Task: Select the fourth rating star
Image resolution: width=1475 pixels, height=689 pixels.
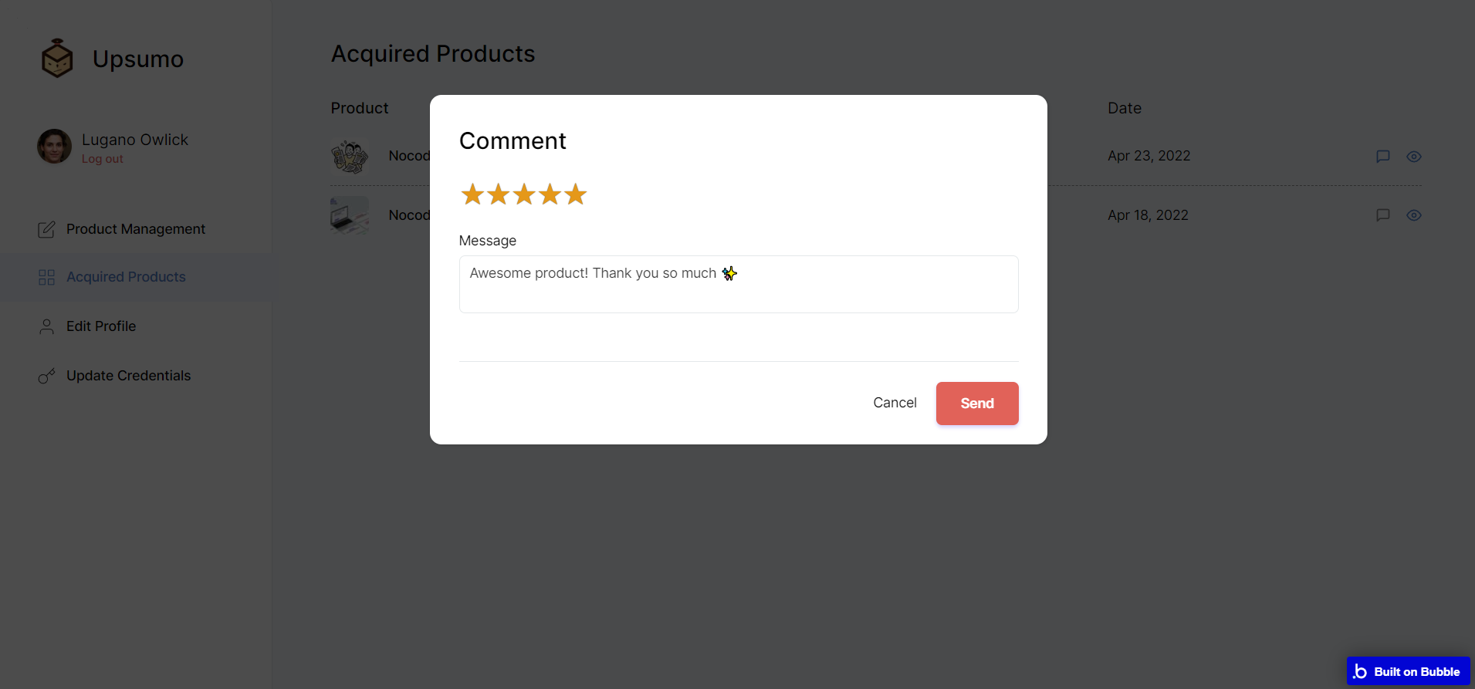Action: 550,194
